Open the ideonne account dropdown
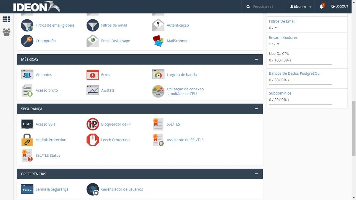Image resolution: width=356 pixels, height=200 pixels. pyautogui.click(x=300, y=6)
